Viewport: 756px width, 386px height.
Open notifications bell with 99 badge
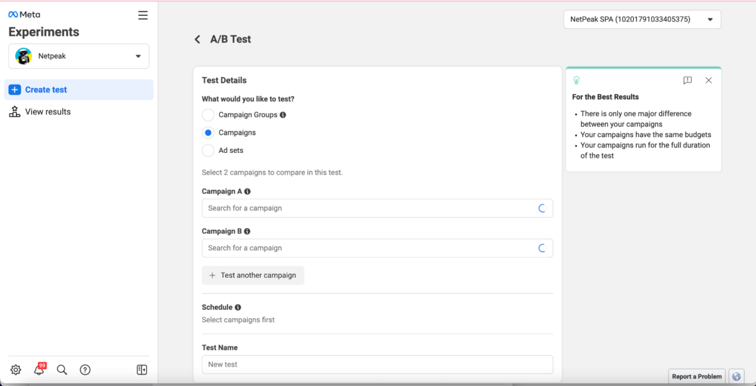click(x=39, y=370)
